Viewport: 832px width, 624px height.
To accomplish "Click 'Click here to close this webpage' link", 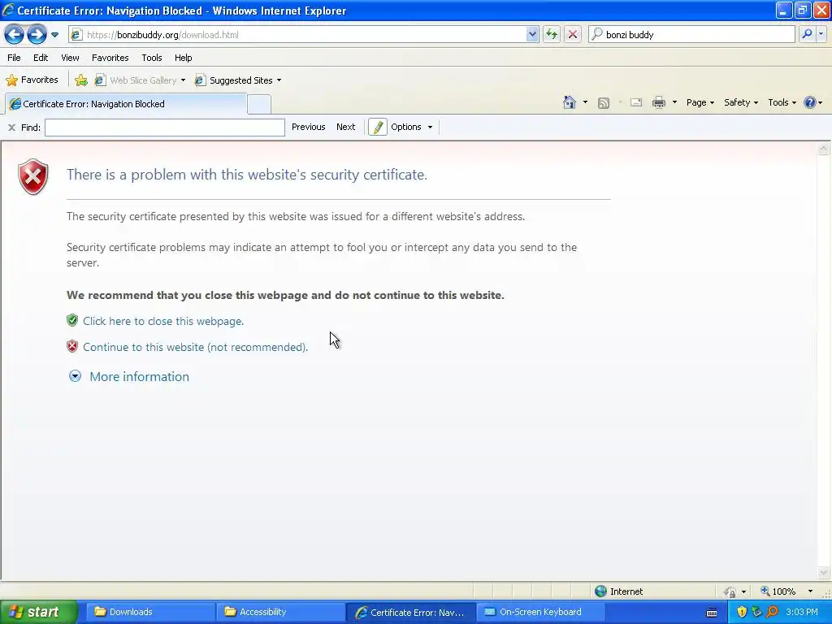I will pos(163,321).
